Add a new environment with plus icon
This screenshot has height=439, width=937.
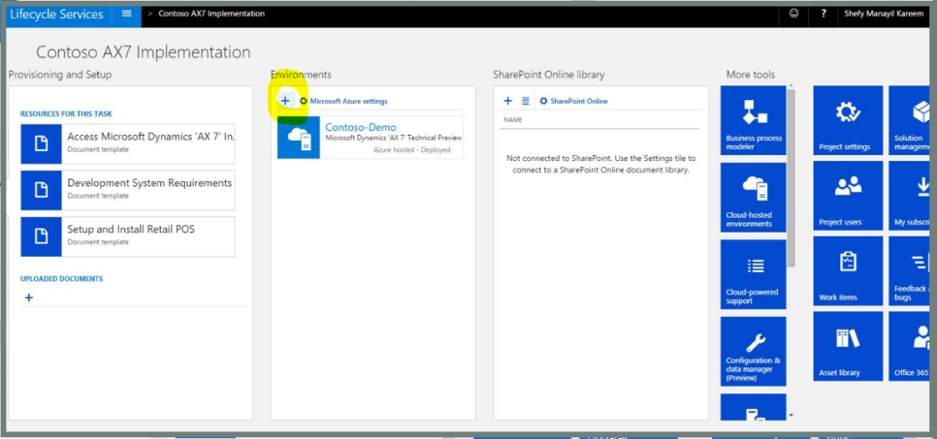click(285, 101)
